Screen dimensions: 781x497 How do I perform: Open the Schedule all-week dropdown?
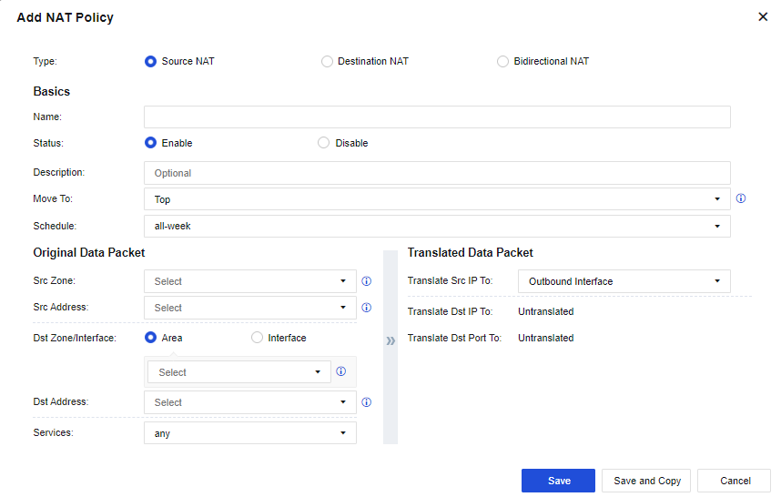click(437, 226)
